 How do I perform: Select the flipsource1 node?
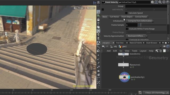click(x=123, y=65)
